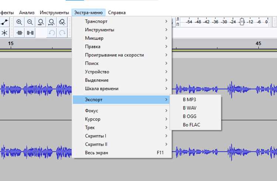Viewport: 277px width, 181px height.
Task: Expand the Шкала времени submenu
Action: tap(122, 88)
